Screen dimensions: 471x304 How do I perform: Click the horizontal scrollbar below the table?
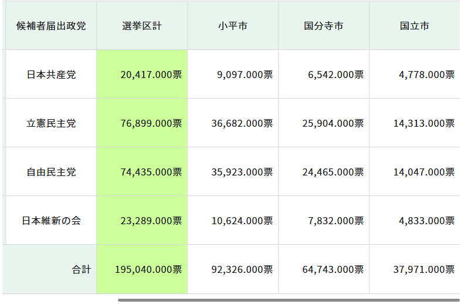click(x=287, y=300)
